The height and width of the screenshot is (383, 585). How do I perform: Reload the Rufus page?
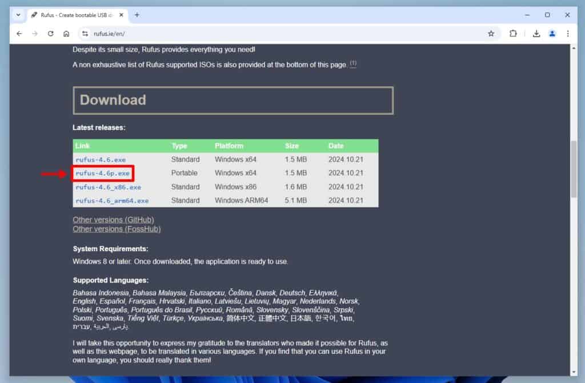tap(50, 34)
